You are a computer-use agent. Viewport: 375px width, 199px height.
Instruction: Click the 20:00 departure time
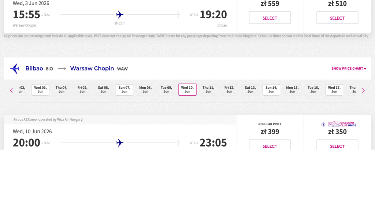(26, 143)
